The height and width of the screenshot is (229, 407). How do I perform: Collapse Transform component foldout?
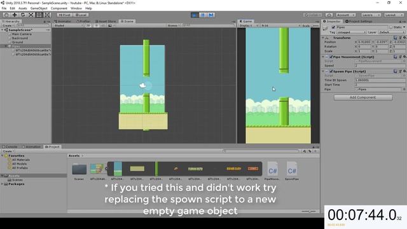[x=323, y=38]
